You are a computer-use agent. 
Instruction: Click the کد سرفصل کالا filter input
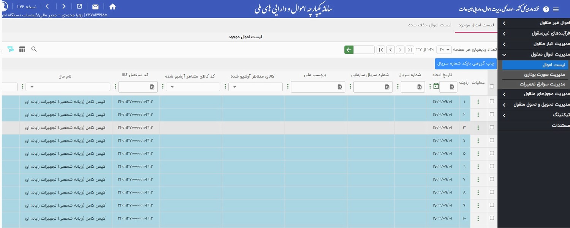(138, 87)
